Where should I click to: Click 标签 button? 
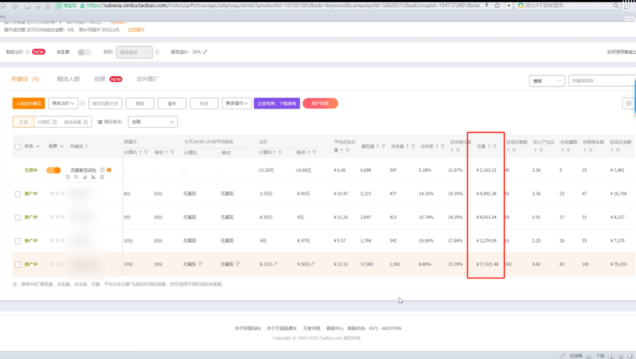pyautogui.click(x=204, y=104)
